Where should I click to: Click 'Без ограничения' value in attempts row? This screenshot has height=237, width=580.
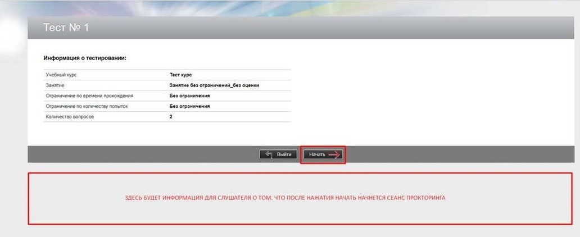coord(190,106)
